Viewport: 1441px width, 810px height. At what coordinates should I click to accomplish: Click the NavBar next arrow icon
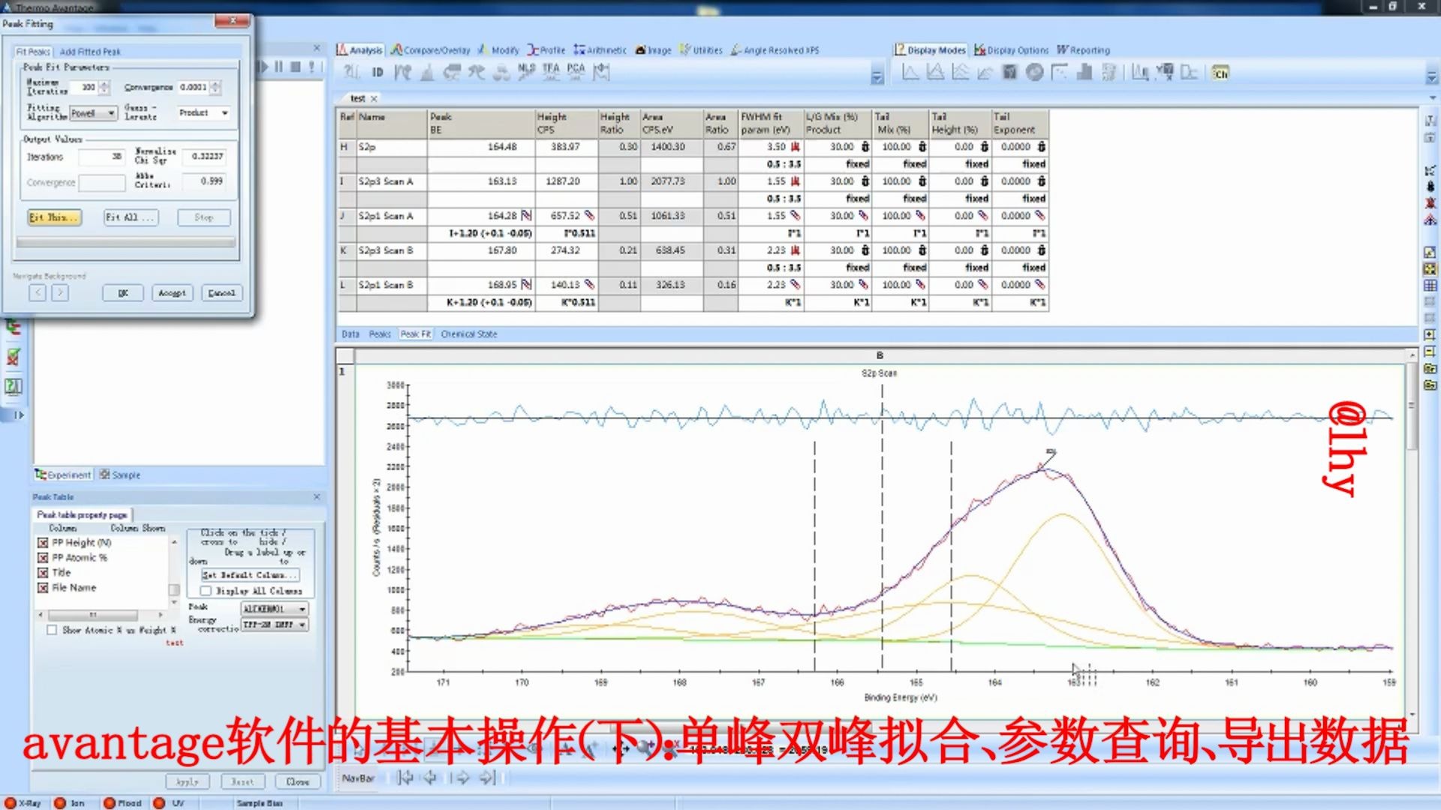462,778
